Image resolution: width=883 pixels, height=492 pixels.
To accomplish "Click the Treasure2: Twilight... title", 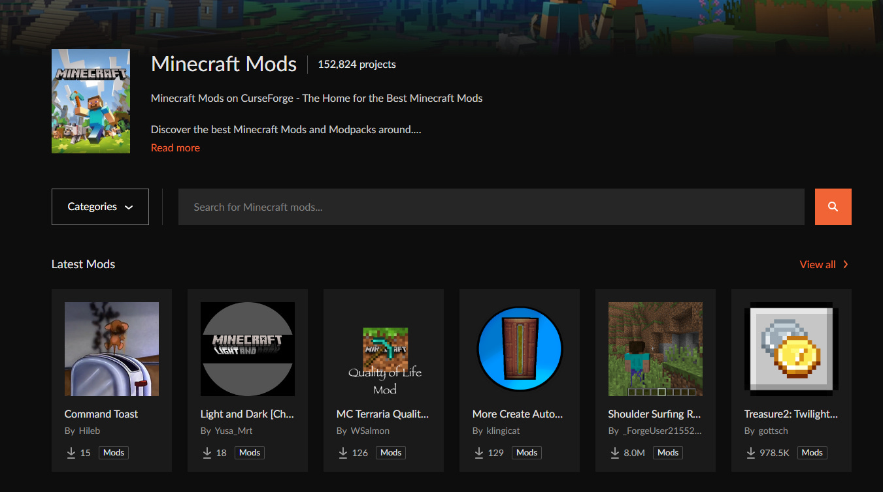I will (791, 414).
